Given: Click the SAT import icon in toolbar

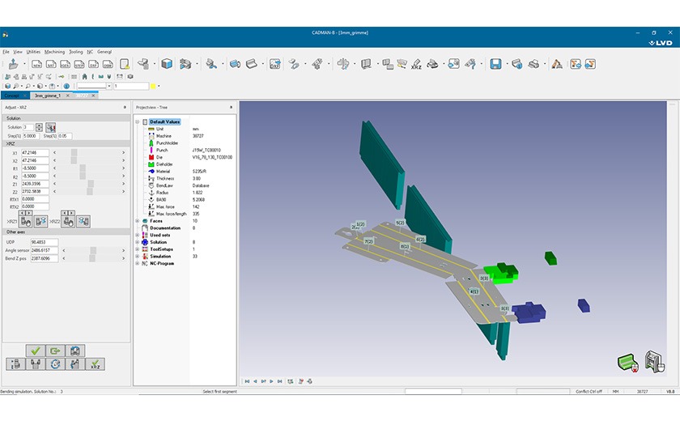Looking at the screenshot, I should click(51, 64).
